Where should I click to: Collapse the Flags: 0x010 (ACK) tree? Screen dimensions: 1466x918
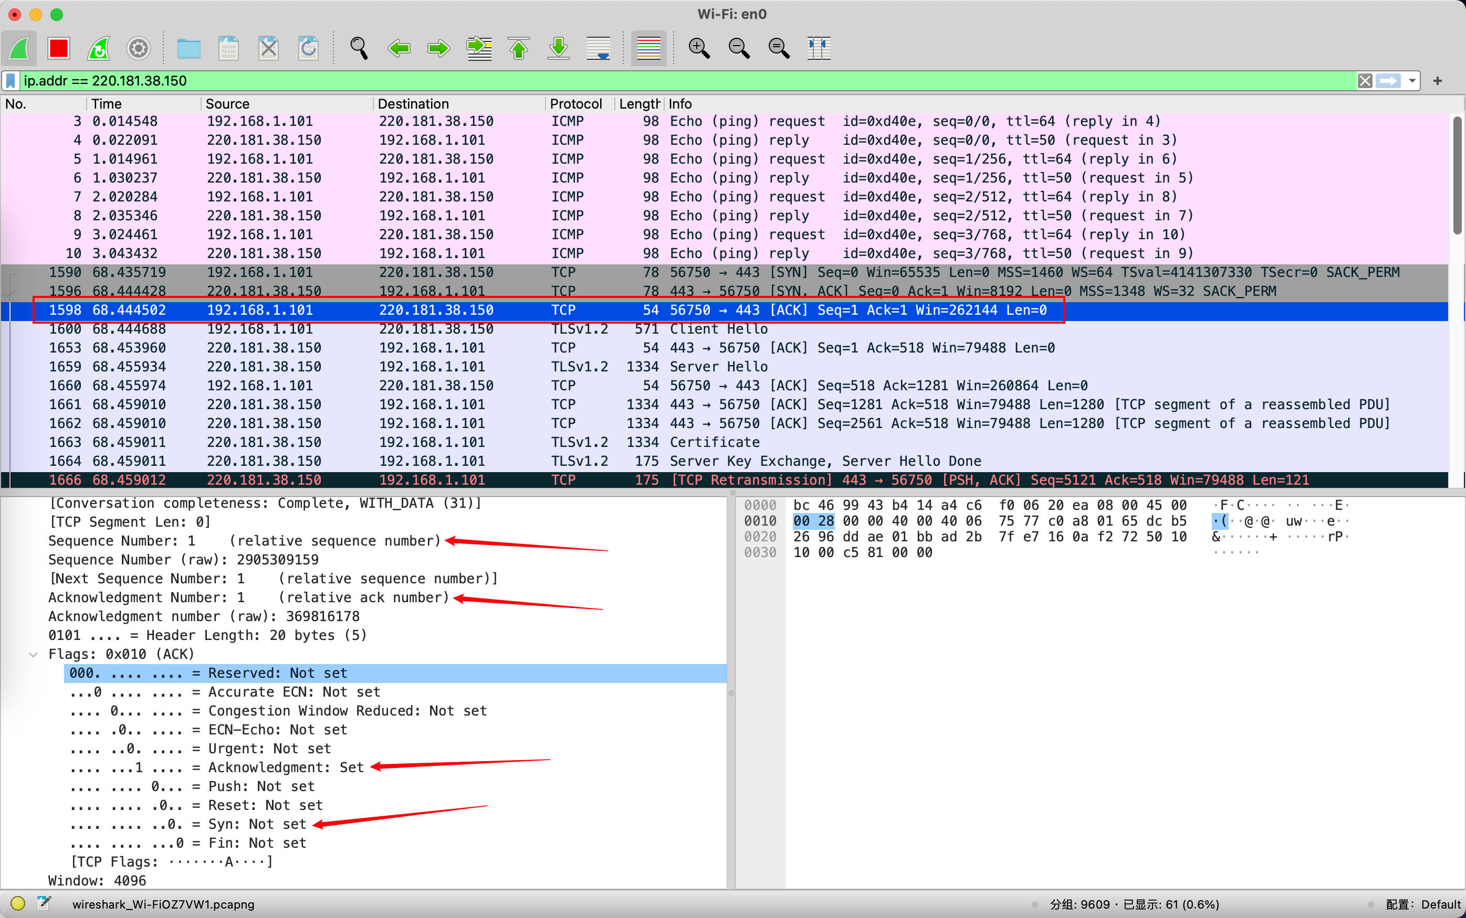[x=34, y=655]
